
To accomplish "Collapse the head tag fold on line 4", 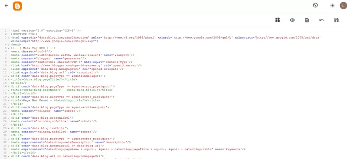I will click(x=8, y=45).
